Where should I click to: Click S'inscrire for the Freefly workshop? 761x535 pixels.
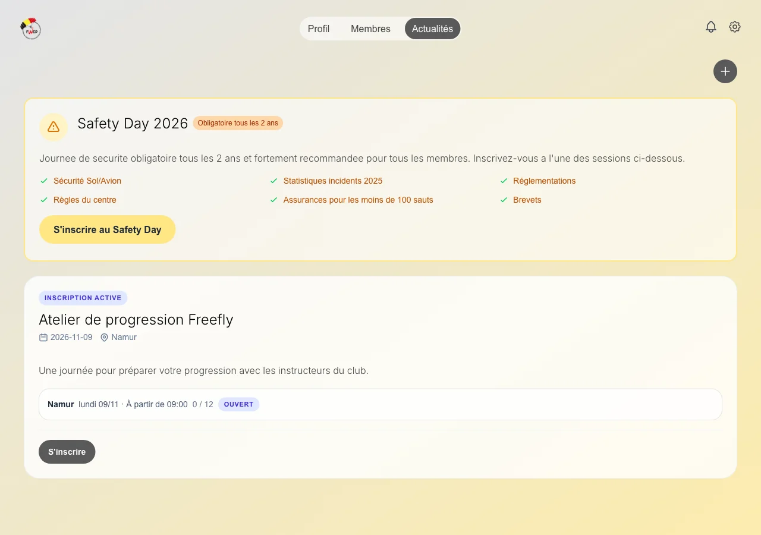tap(67, 452)
